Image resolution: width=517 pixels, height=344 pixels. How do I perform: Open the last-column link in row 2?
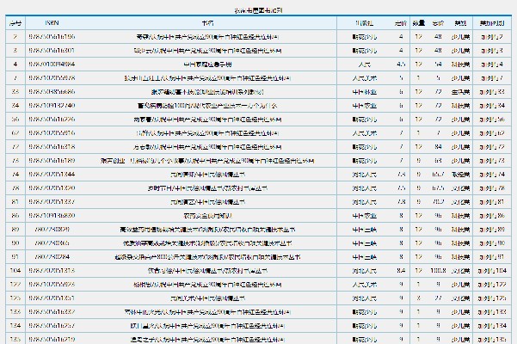pyautogui.click(x=492, y=37)
